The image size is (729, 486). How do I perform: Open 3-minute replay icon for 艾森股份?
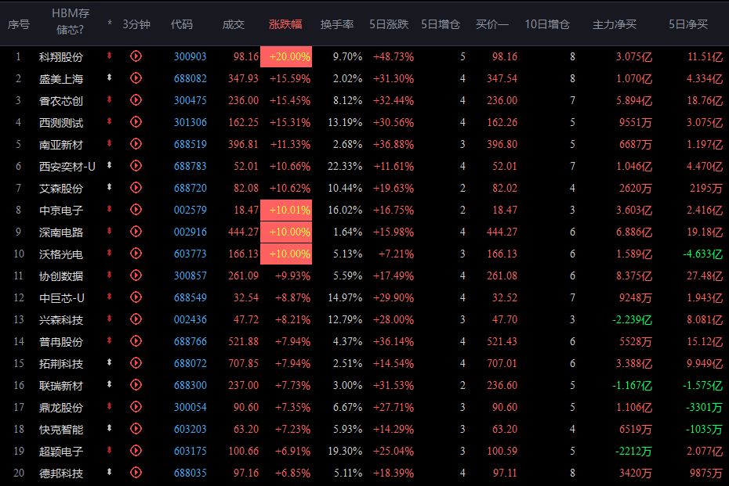tap(136, 188)
